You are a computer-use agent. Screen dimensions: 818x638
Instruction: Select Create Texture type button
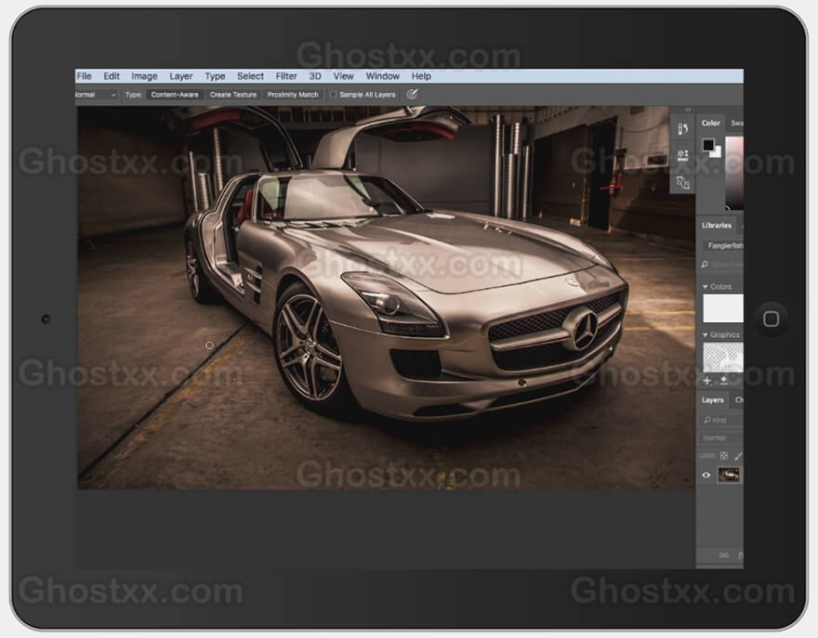pos(233,95)
